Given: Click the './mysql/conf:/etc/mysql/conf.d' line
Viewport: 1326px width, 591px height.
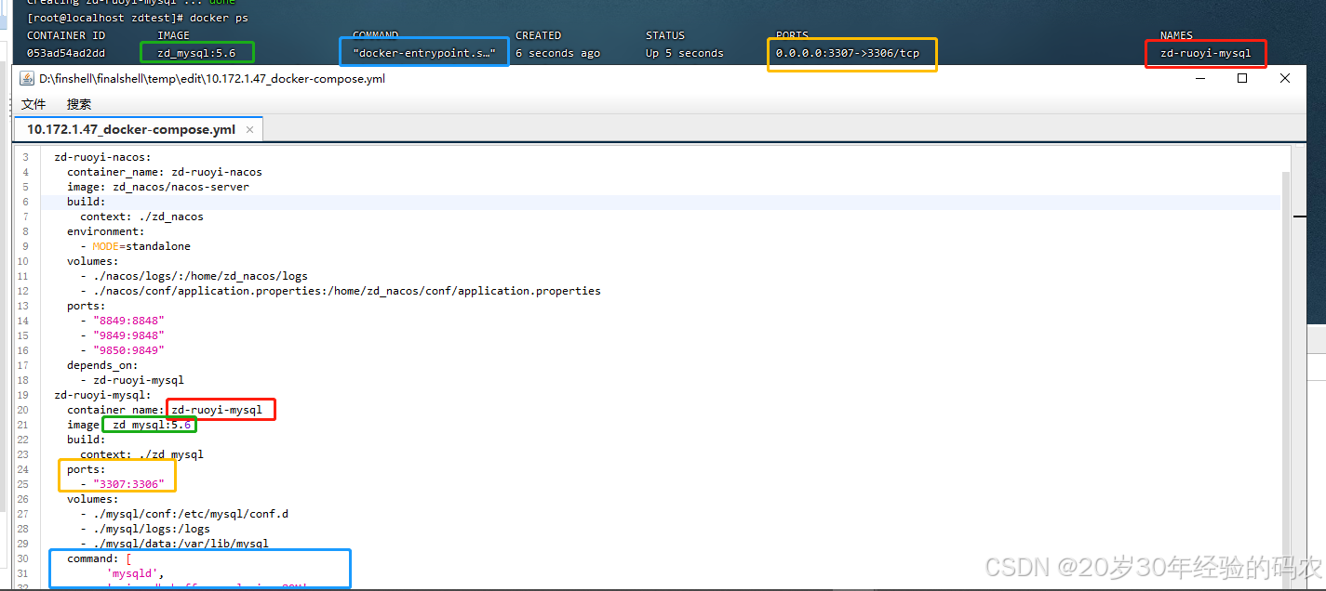Looking at the screenshot, I should pyautogui.click(x=184, y=514).
